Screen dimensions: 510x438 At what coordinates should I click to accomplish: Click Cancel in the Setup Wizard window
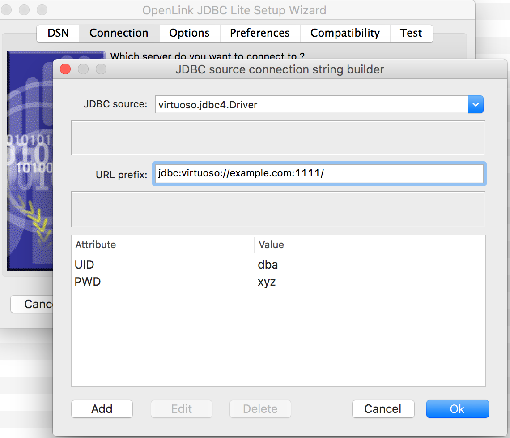point(32,304)
